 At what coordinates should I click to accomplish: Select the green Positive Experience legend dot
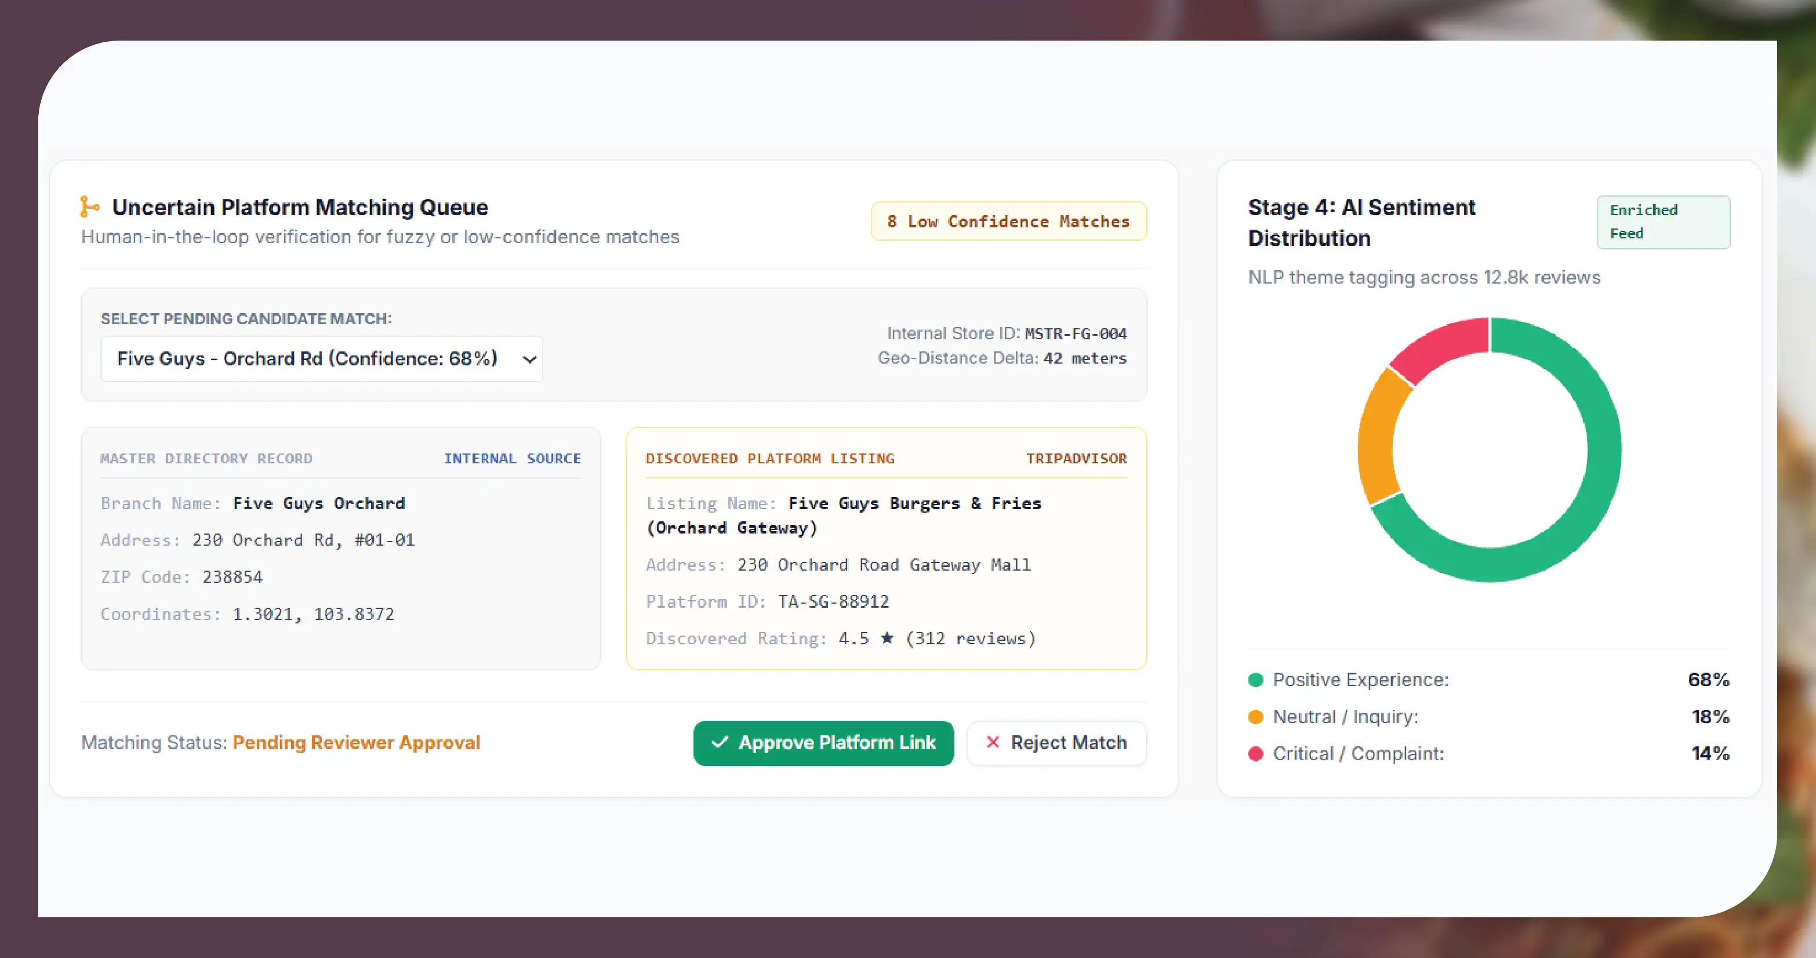(x=1255, y=680)
